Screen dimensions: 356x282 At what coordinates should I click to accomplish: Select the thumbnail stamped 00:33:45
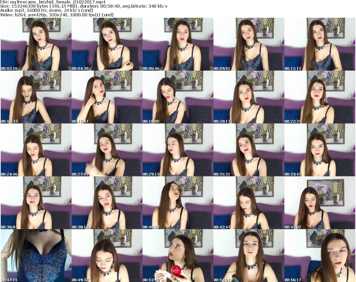tap(320, 150)
